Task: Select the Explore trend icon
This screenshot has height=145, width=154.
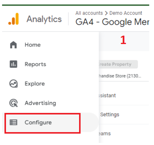Action: coord(13,84)
